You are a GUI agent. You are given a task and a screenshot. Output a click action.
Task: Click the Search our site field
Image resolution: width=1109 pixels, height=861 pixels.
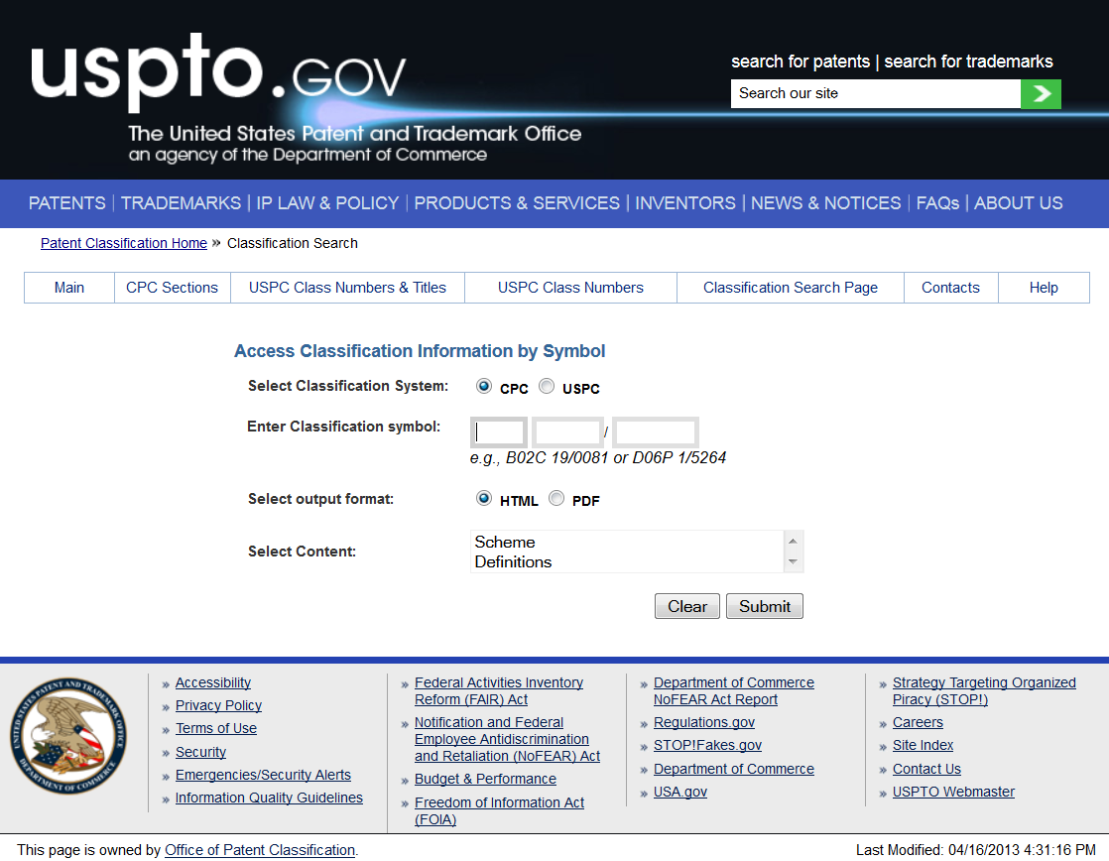pos(876,93)
